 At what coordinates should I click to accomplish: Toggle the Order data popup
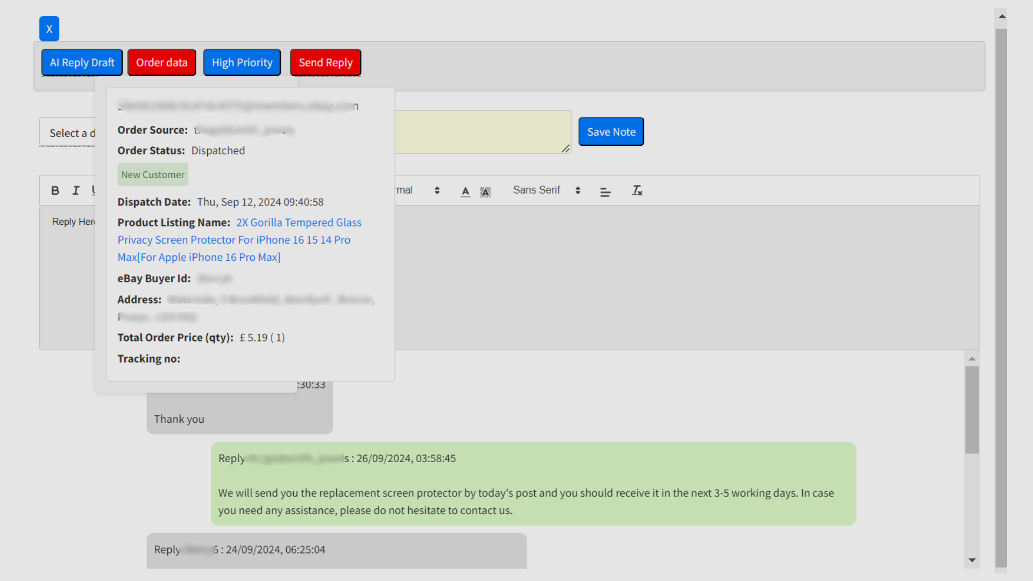click(161, 62)
